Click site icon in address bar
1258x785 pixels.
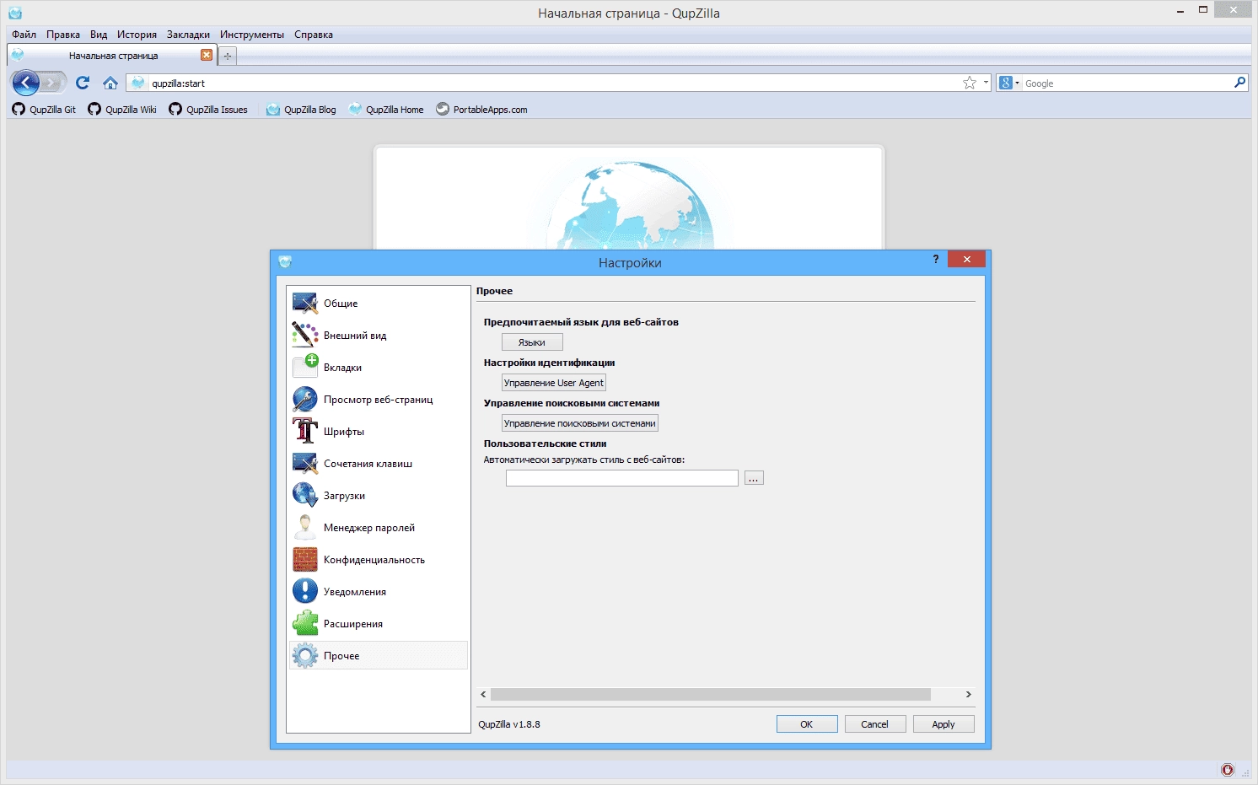[x=138, y=83]
